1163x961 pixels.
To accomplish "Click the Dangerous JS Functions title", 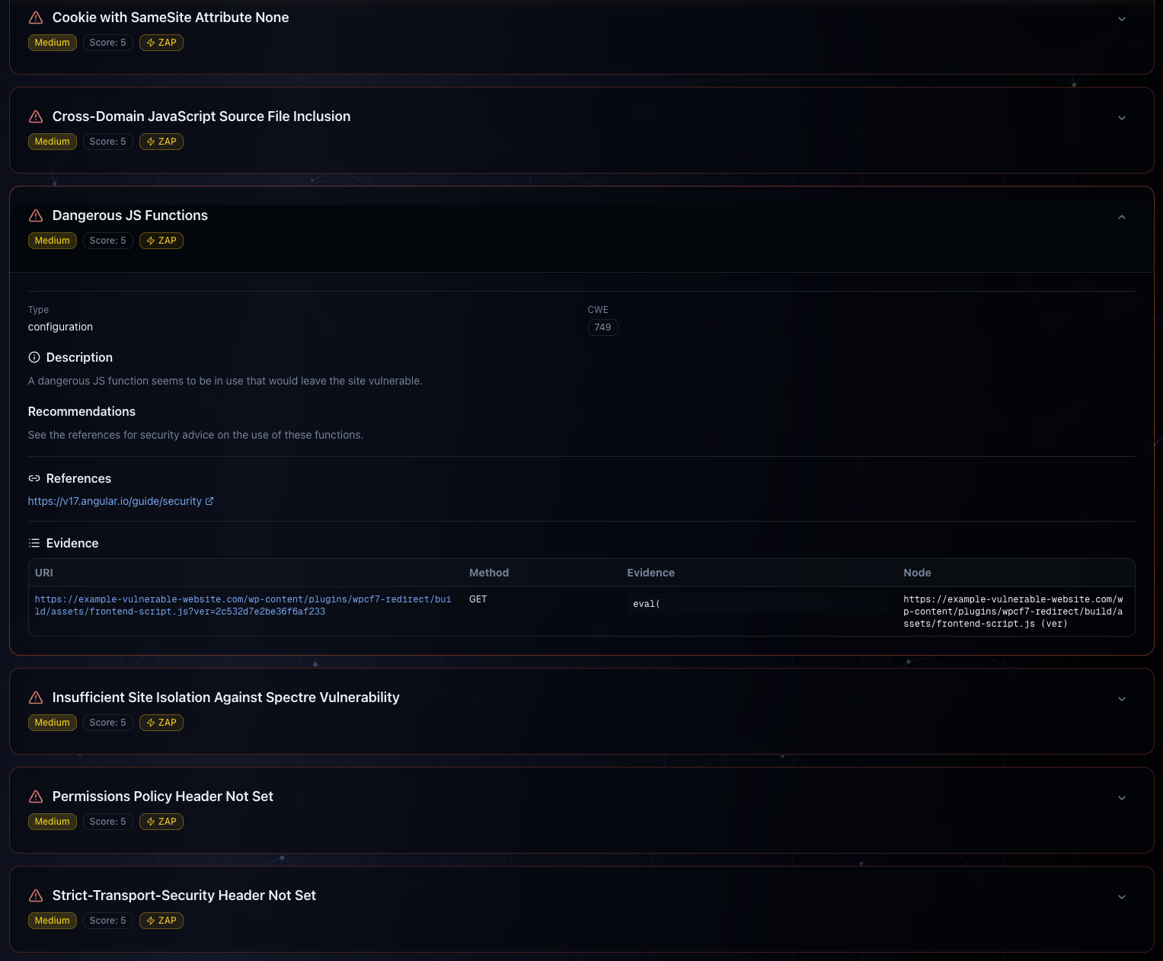I will click(130, 216).
